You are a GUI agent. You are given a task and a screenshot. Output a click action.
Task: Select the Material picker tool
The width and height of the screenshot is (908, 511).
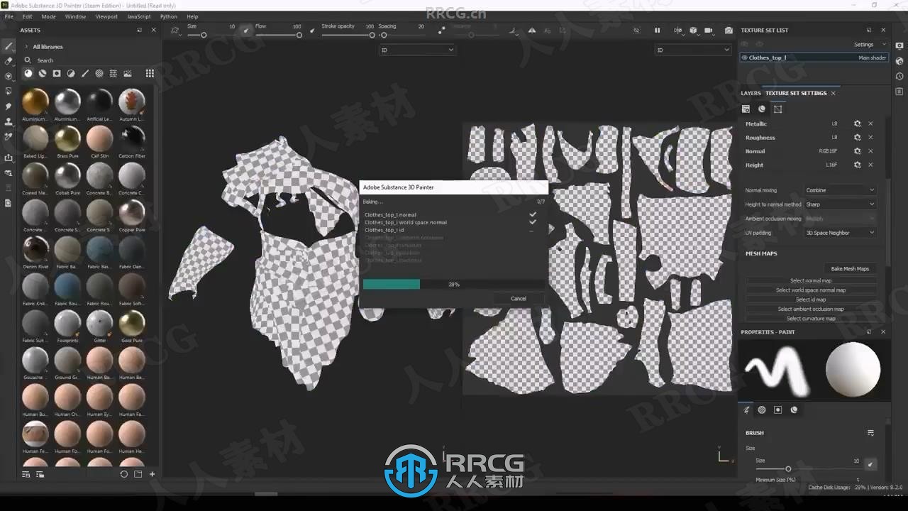pos(9,136)
